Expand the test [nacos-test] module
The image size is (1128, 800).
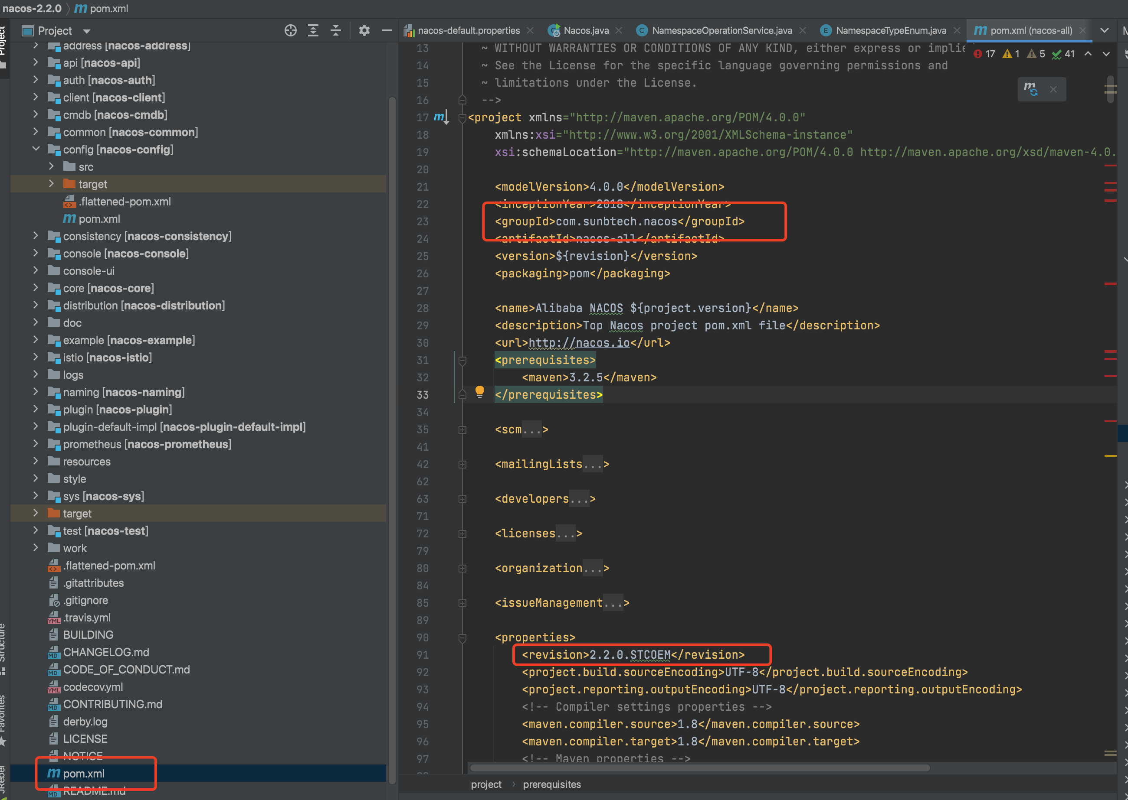point(36,530)
